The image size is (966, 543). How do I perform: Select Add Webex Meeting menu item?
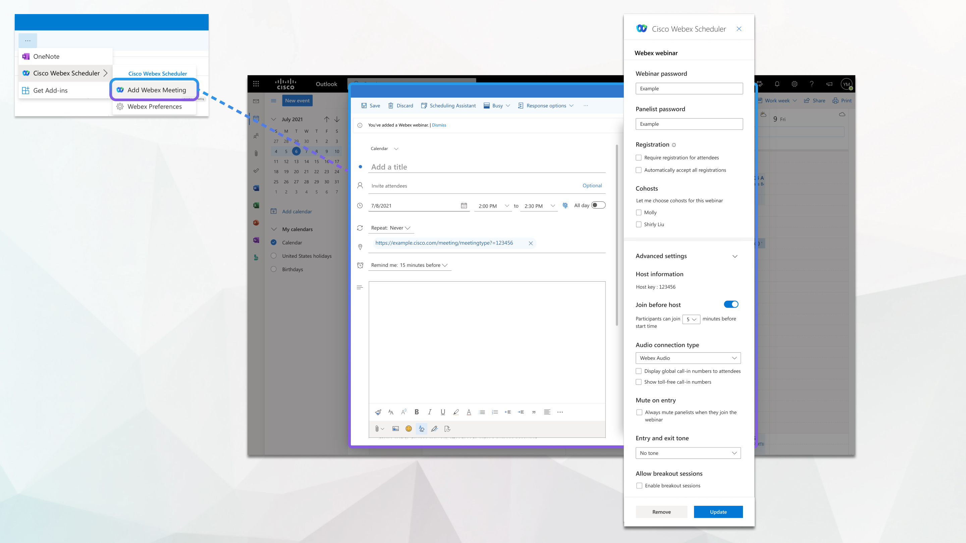pyautogui.click(x=155, y=89)
